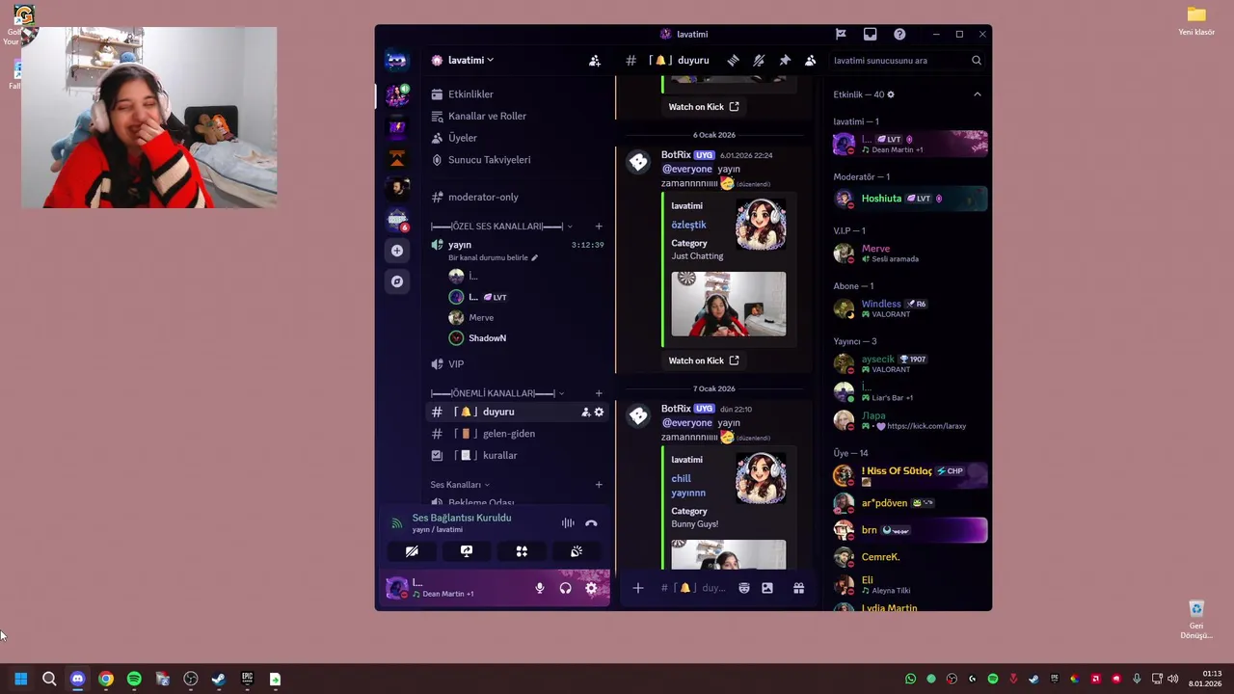Share your screen button in voice panel

(467, 551)
